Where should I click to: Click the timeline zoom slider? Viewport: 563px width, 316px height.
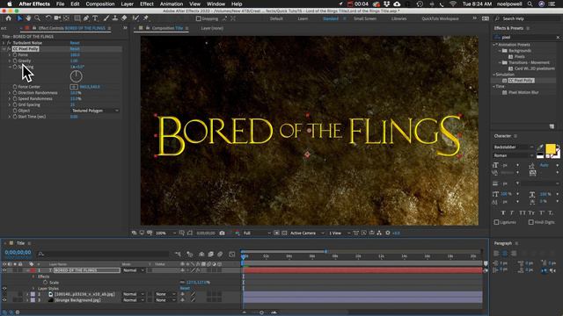(262, 312)
